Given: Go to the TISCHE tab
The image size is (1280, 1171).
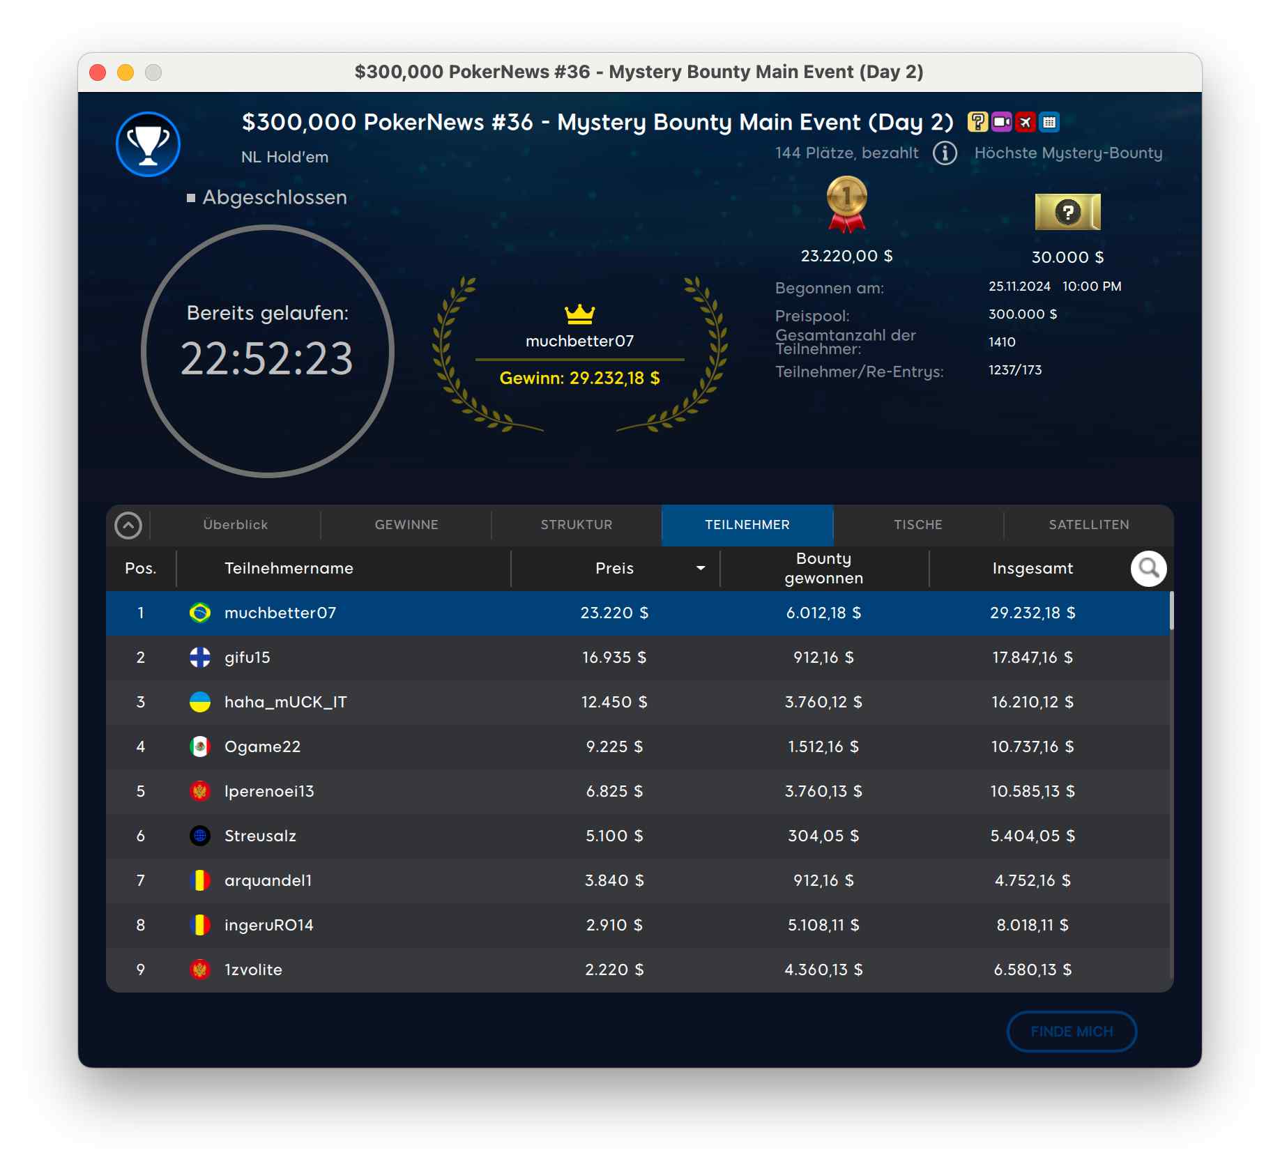Looking at the screenshot, I should click(x=917, y=525).
